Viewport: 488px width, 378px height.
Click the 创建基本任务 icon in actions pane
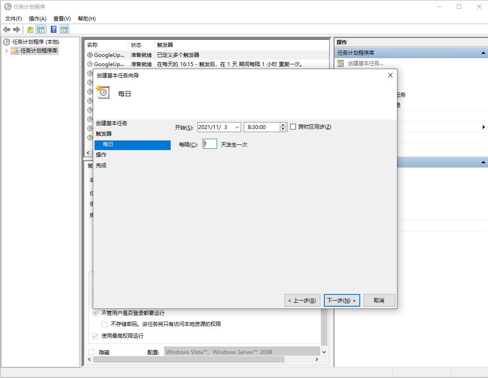pos(341,63)
